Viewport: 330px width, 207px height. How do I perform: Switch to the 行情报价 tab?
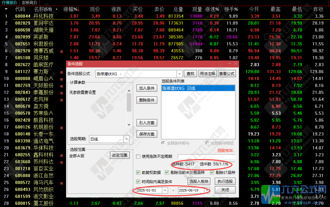coord(10,3)
